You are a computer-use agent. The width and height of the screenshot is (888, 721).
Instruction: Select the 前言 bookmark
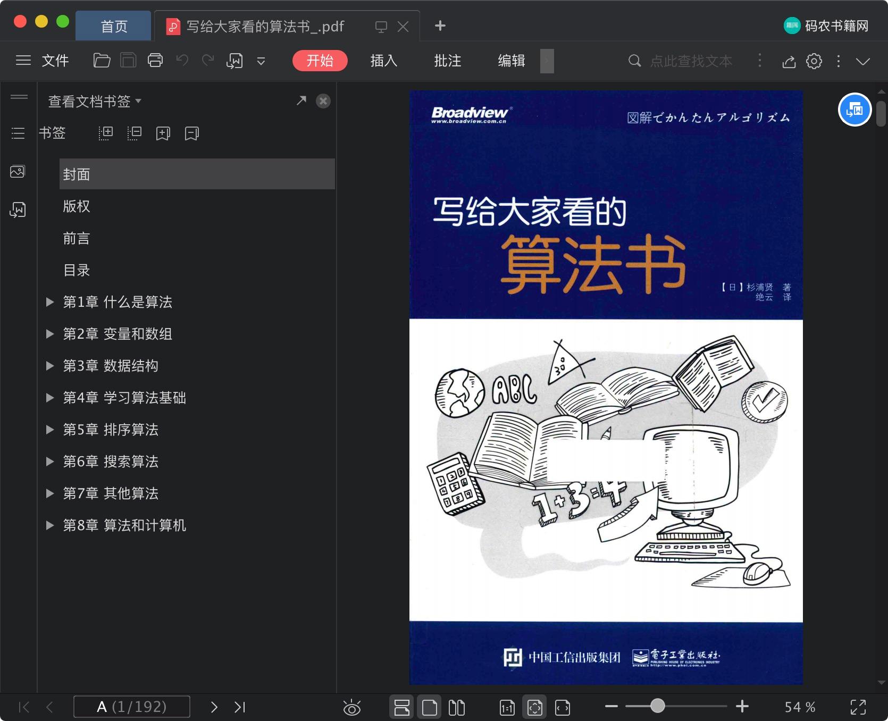point(77,238)
